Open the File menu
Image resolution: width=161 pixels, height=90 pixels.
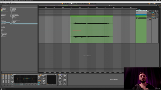(1, 2)
